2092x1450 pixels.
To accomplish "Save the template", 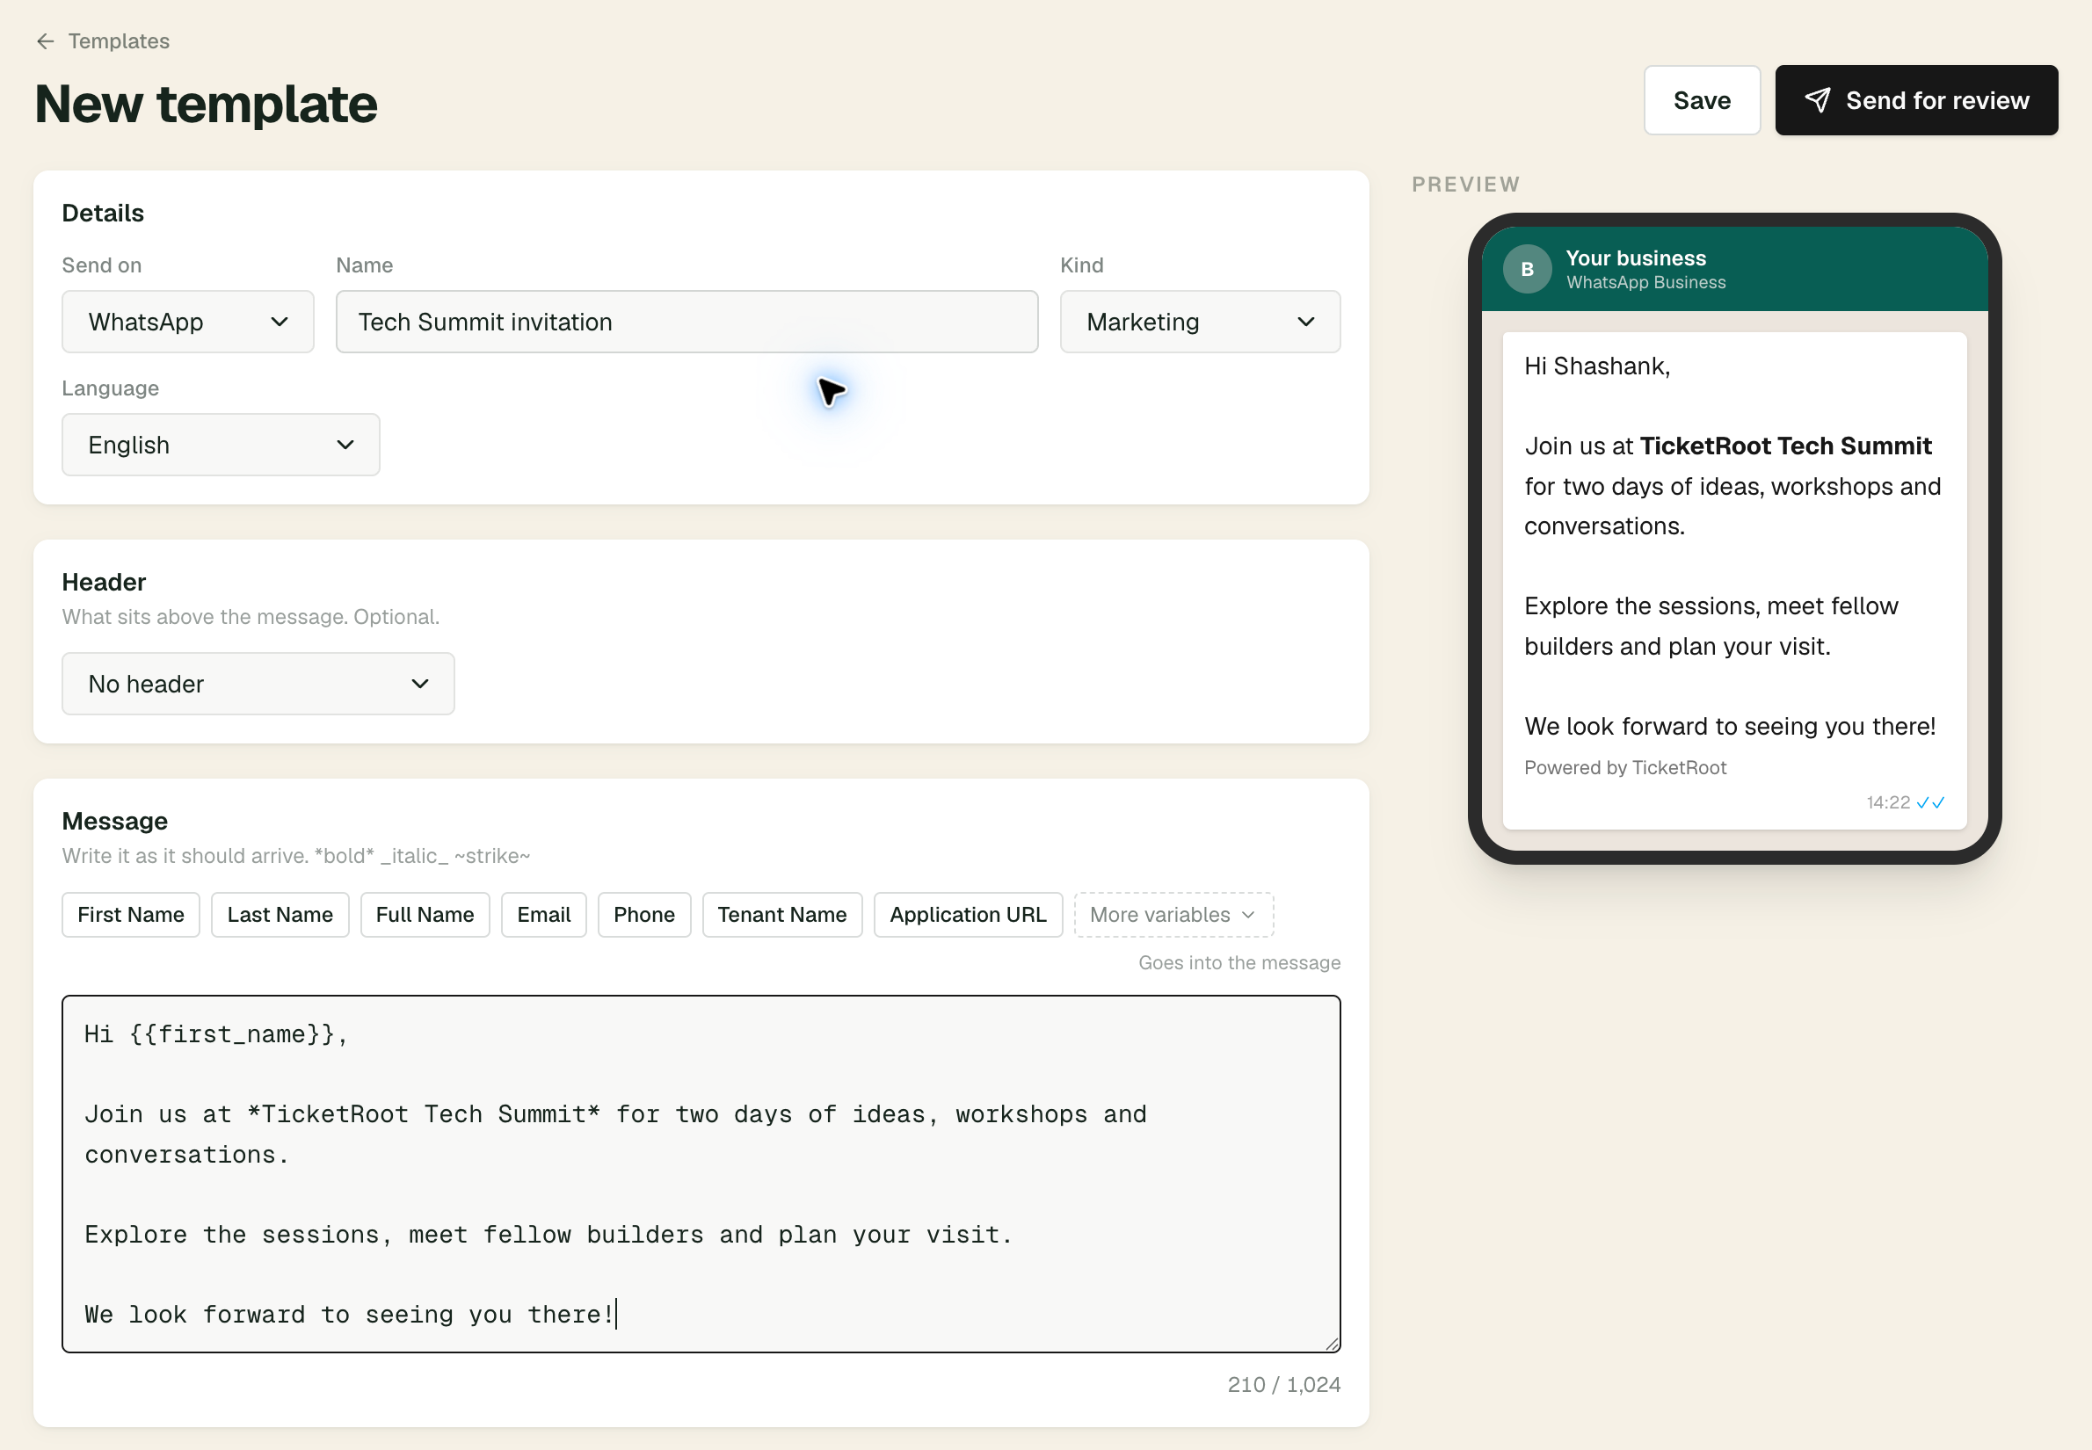I will click(1701, 100).
